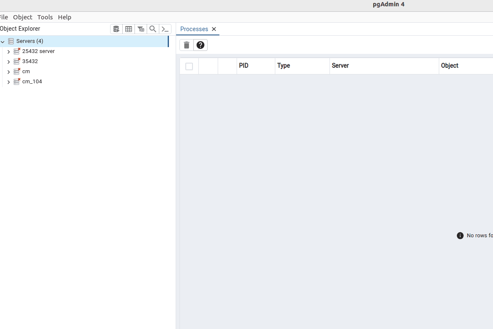
Task: Expand the 25432 server node
Action: click(x=8, y=52)
